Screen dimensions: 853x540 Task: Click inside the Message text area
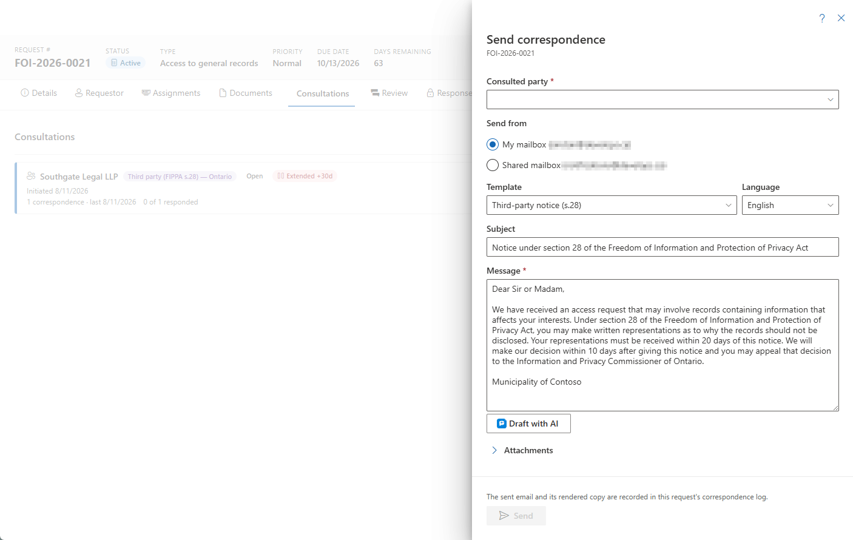pos(663,345)
